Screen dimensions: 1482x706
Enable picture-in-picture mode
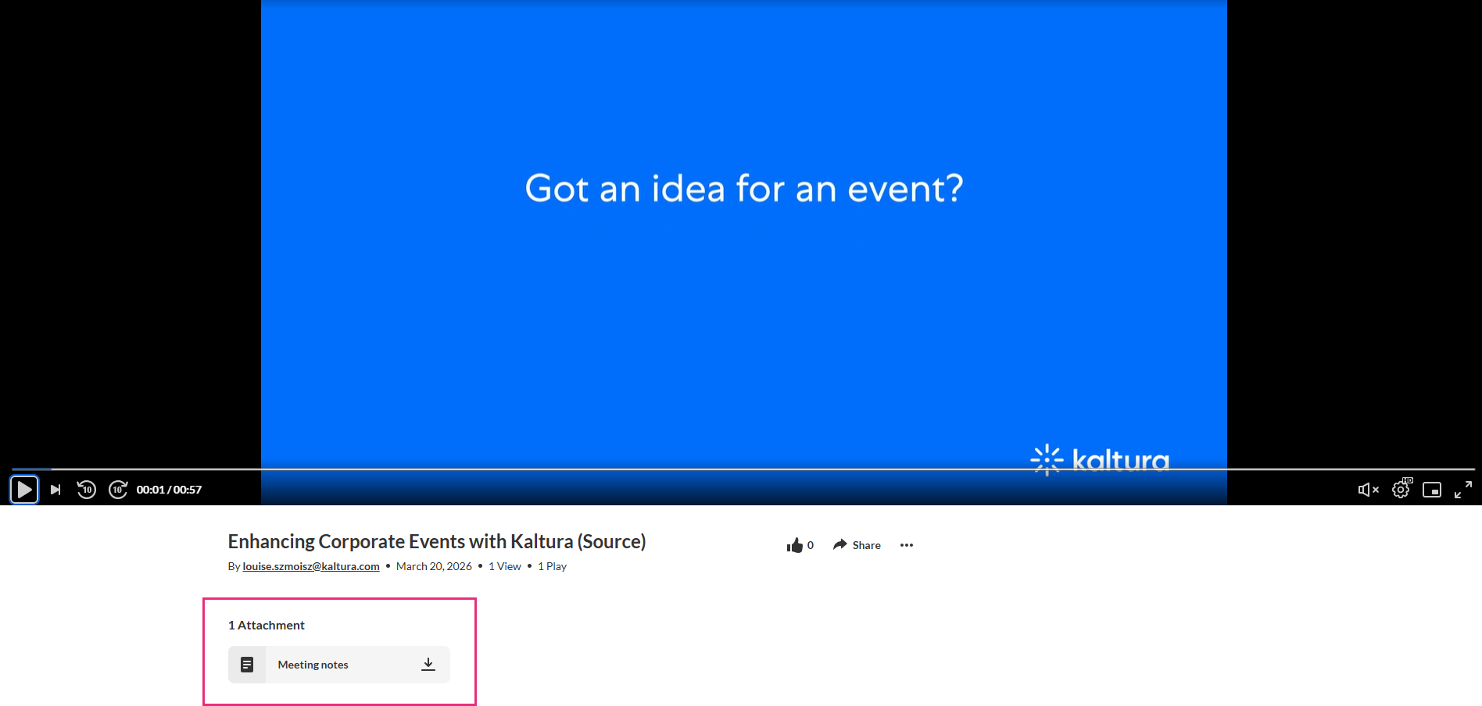click(1432, 490)
